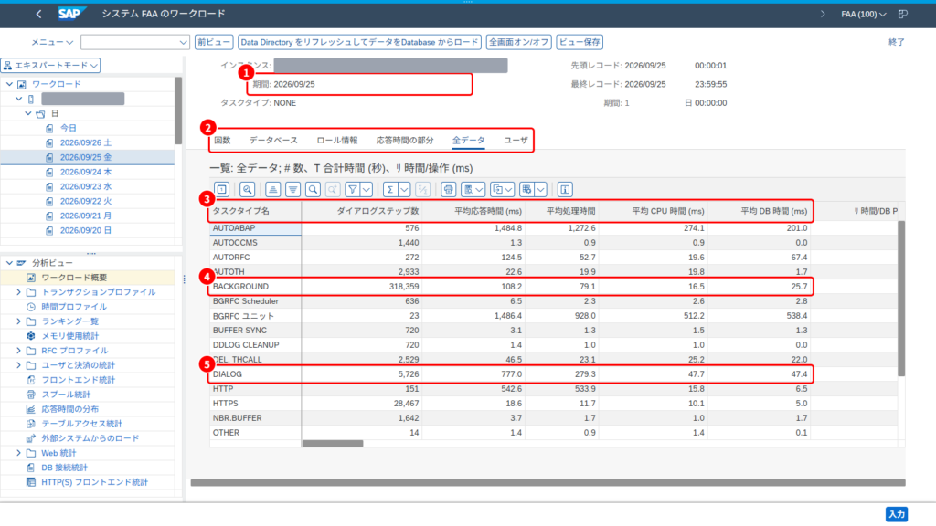Print the table with the printer icon
Screen dimensions: 936x526
click(448, 190)
